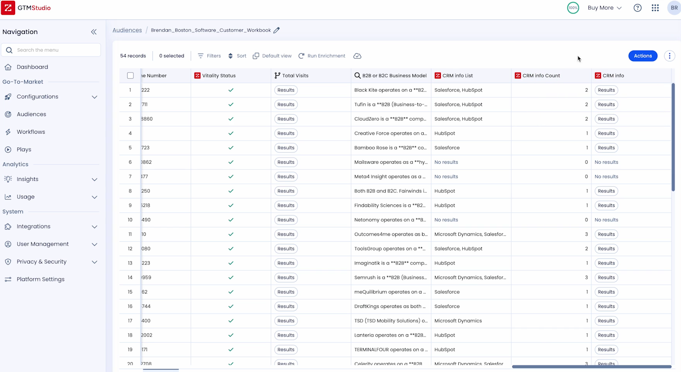The image size is (681, 372).
Task: Click the Vitality checkmark for Netonomy row
Action: coord(231,220)
